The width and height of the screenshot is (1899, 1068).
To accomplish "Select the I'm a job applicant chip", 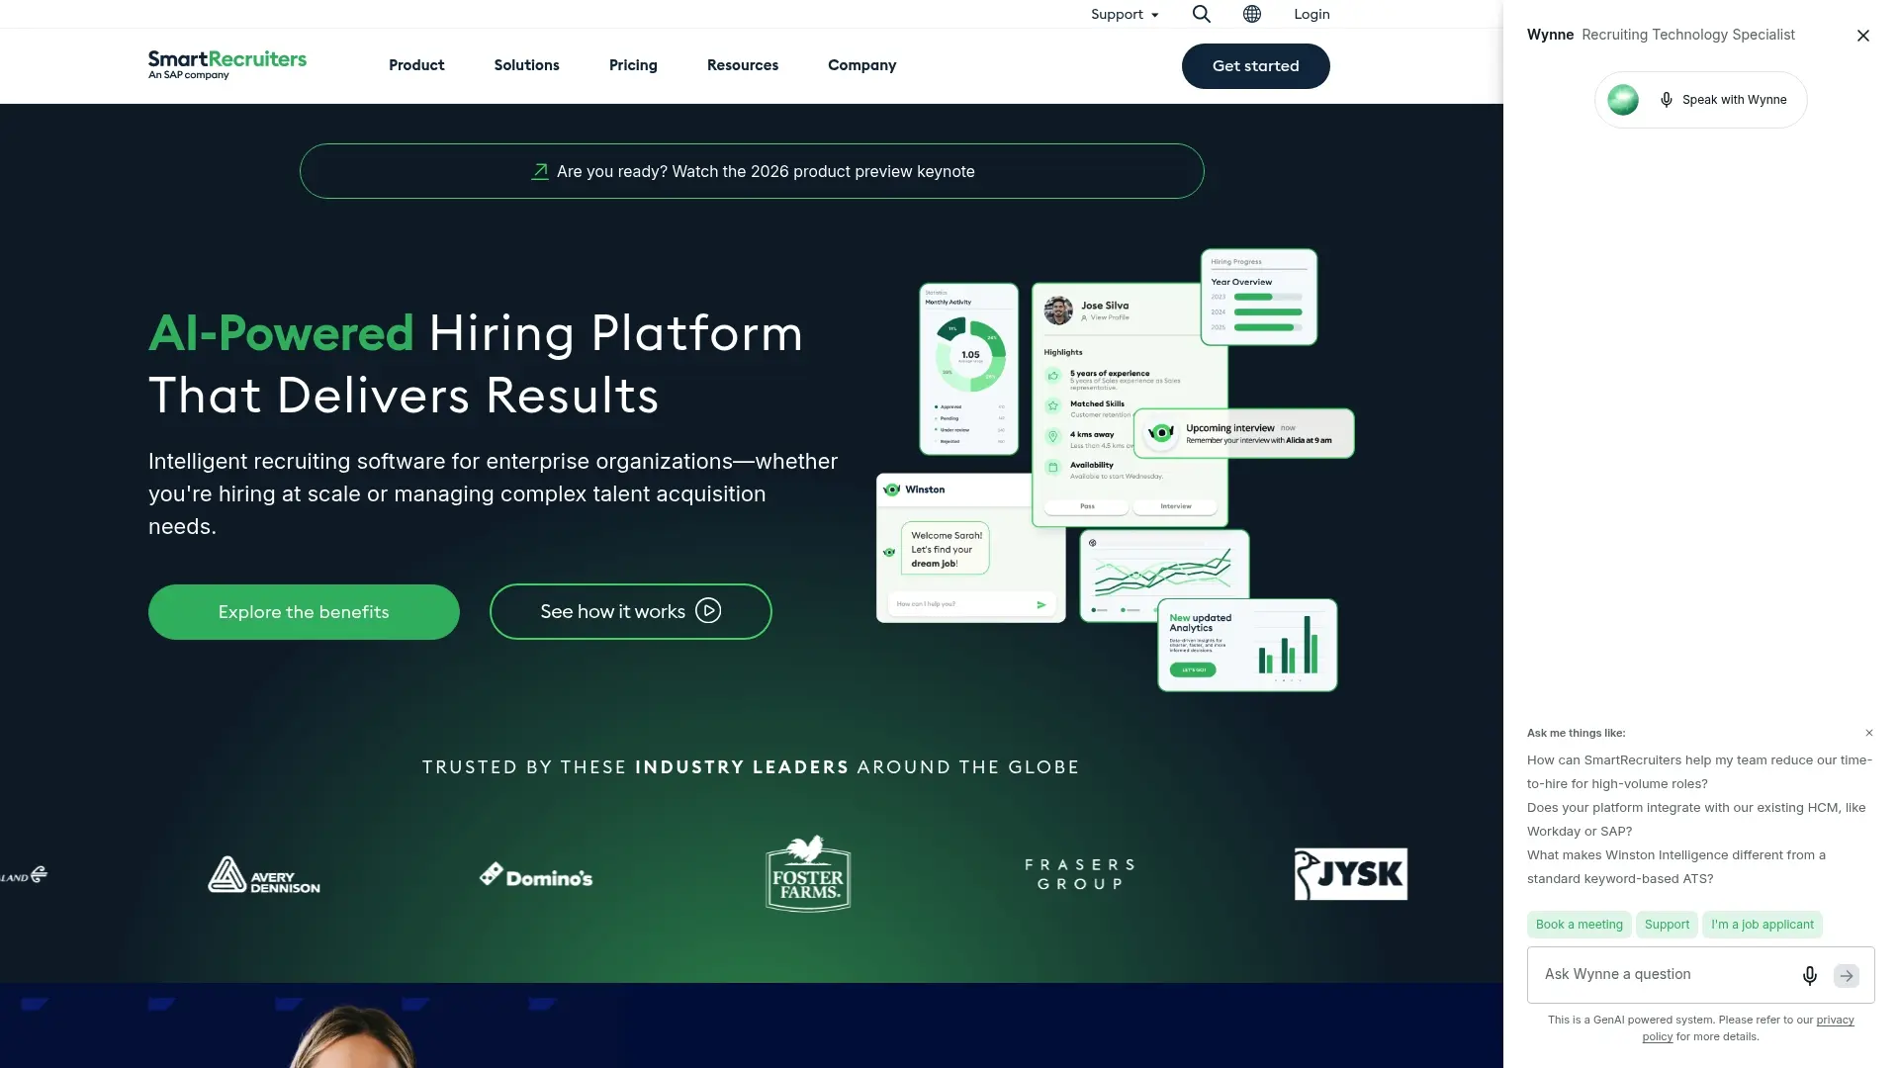I will 1763,925.
